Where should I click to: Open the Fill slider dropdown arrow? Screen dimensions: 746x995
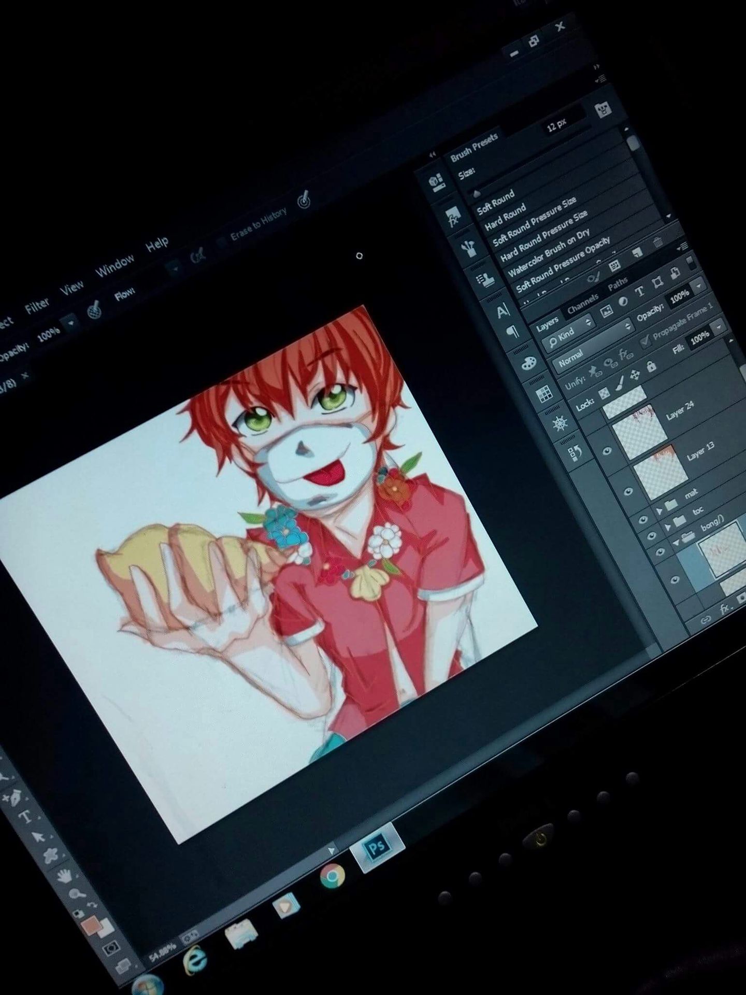coord(719,328)
